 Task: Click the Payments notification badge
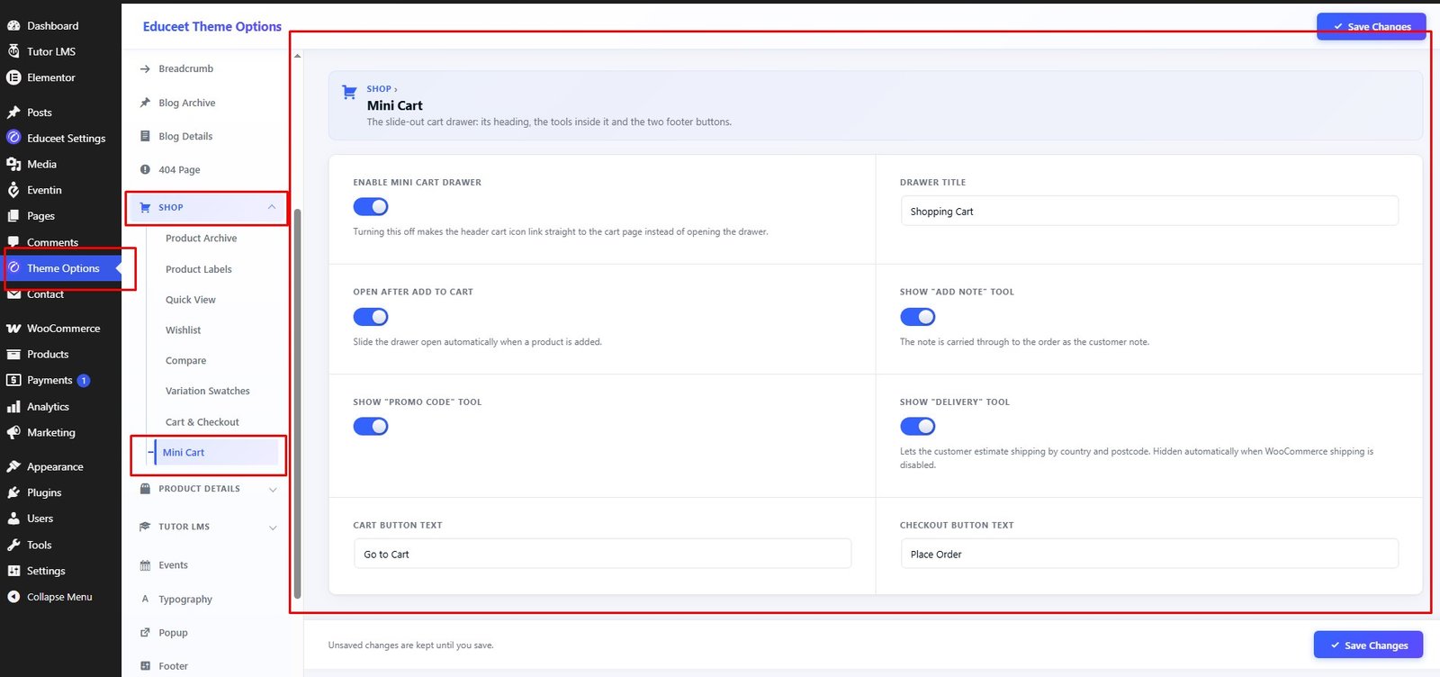click(84, 381)
